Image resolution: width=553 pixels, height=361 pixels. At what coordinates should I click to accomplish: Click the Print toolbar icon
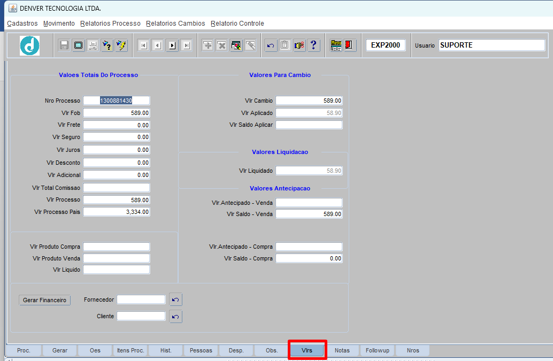tap(93, 45)
